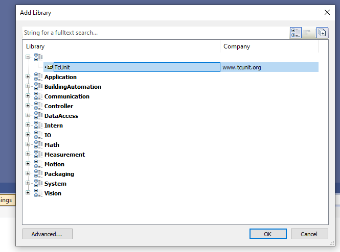Click the Intern category icon
The image size is (340, 252).
(x=38, y=125)
